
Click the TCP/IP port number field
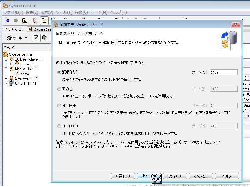223,72
